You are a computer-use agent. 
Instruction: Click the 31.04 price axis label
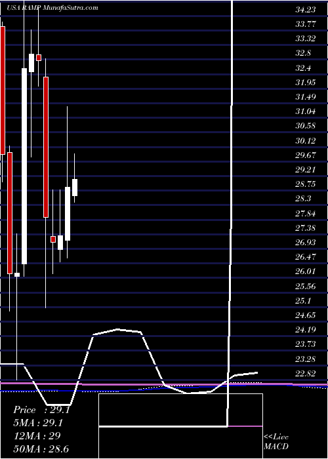coord(306,112)
